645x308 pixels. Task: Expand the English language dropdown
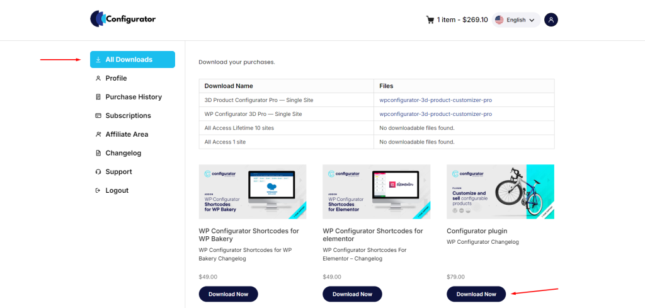click(x=517, y=20)
